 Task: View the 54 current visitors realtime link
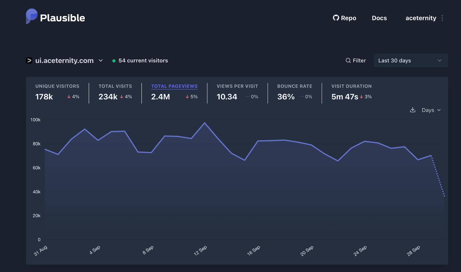(x=143, y=60)
